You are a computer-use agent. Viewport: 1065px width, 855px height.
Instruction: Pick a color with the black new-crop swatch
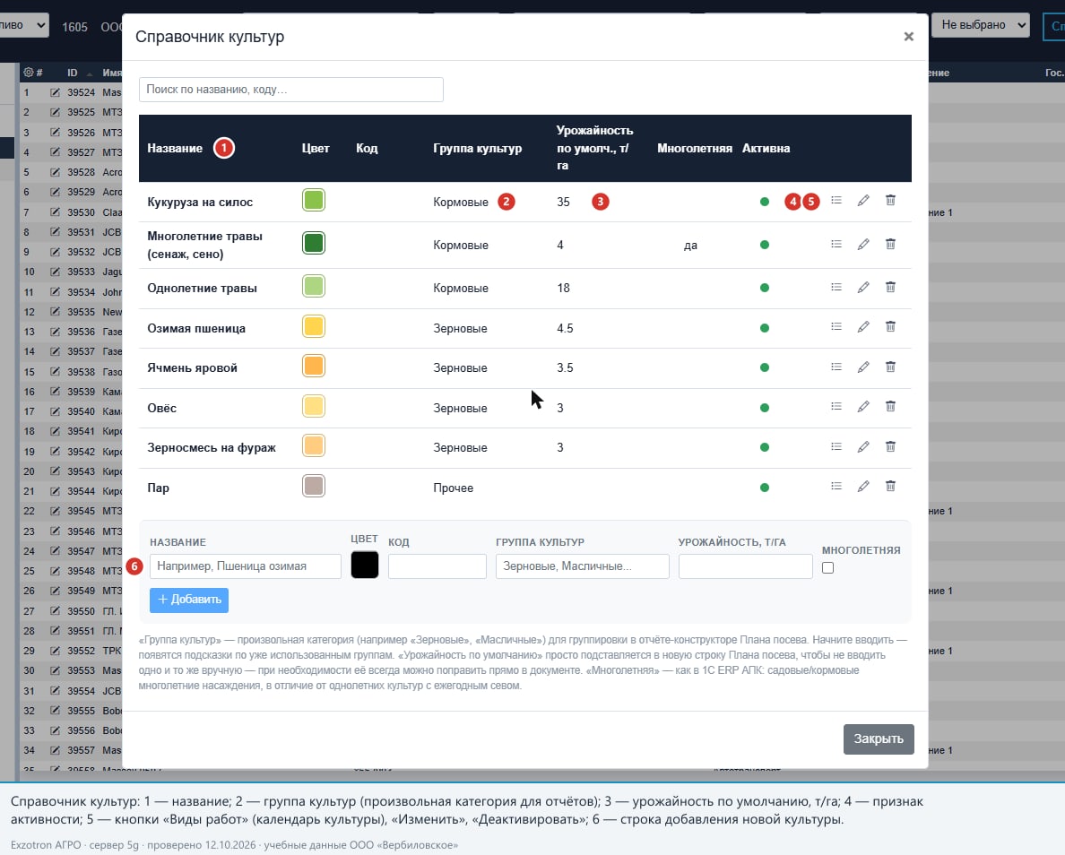(365, 565)
